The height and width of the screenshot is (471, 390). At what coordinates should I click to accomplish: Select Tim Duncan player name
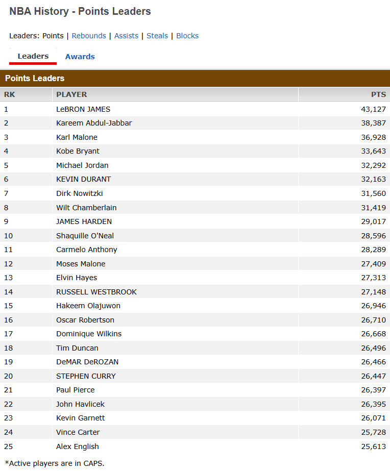coord(77,348)
